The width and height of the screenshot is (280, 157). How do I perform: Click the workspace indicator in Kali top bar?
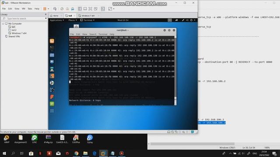pyautogui.click(x=170, y=20)
